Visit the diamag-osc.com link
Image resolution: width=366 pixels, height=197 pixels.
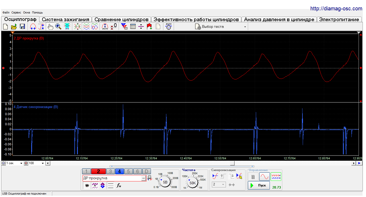(336, 9)
